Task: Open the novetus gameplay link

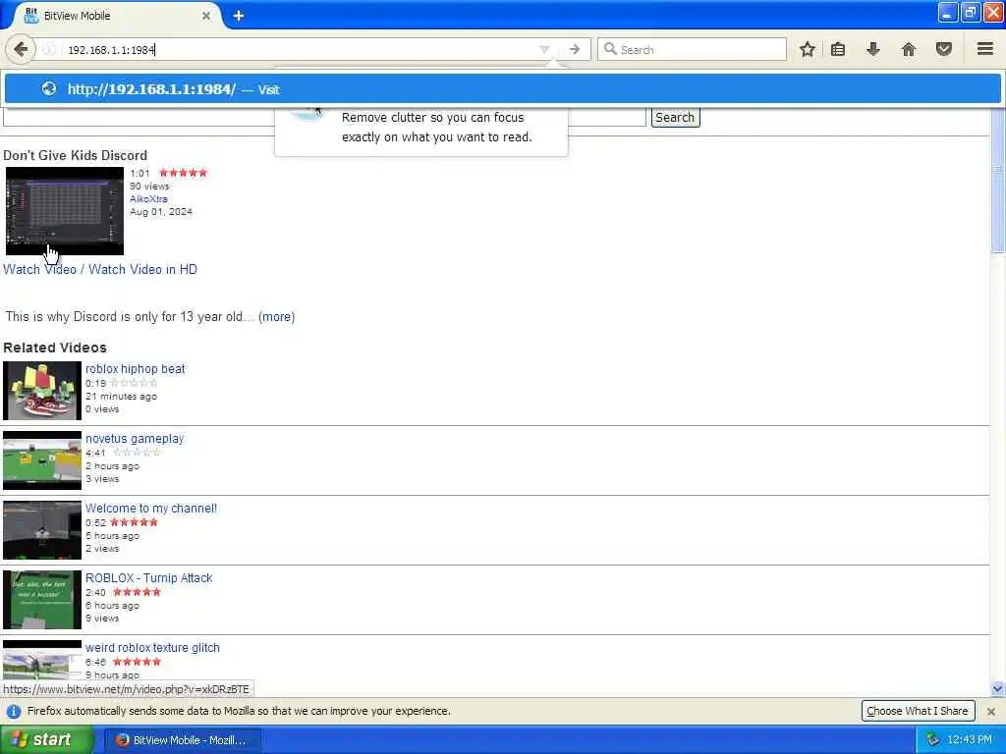Action: [134, 439]
